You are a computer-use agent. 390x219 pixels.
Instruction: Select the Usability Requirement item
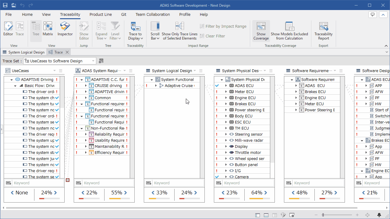tap(109, 141)
